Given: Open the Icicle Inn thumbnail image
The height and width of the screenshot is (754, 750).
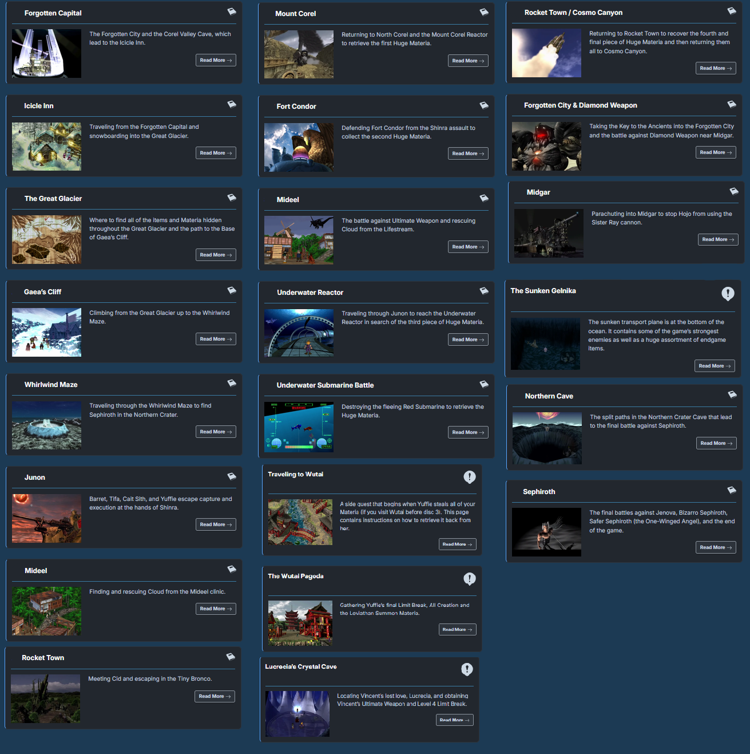Looking at the screenshot, I should pyautogui.click(x=46, y=147).
